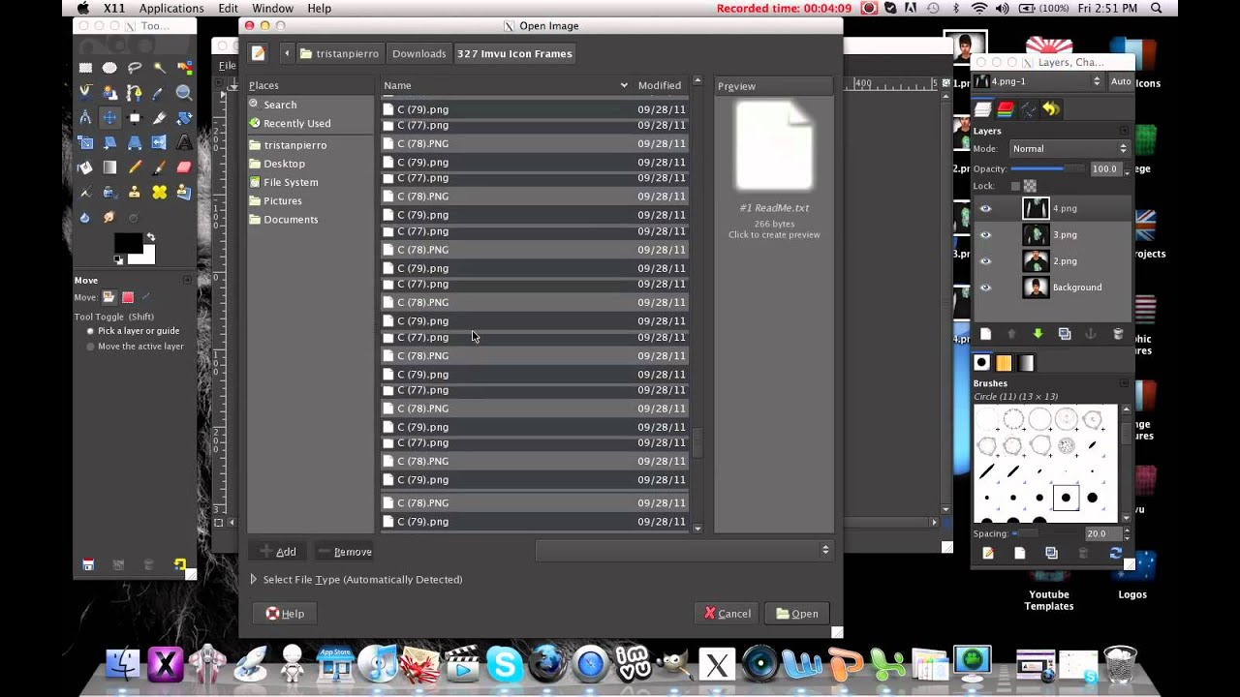Create a new layer in Layers panel
Screen dimensions: 1240x697
click(985, 334)
